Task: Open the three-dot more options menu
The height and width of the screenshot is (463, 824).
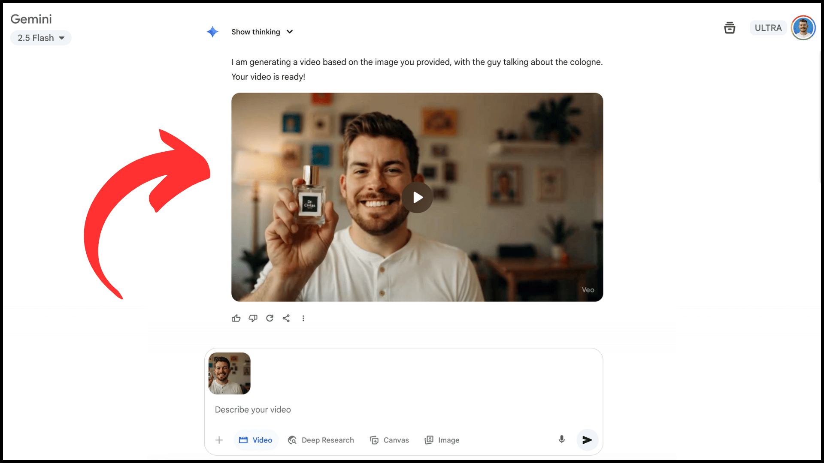Action: point(303,318)
